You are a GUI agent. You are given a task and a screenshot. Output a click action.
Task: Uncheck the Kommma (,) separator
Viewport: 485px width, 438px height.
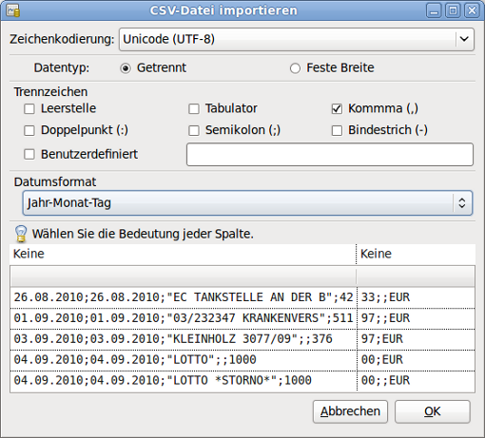click(x=337, y=109)
